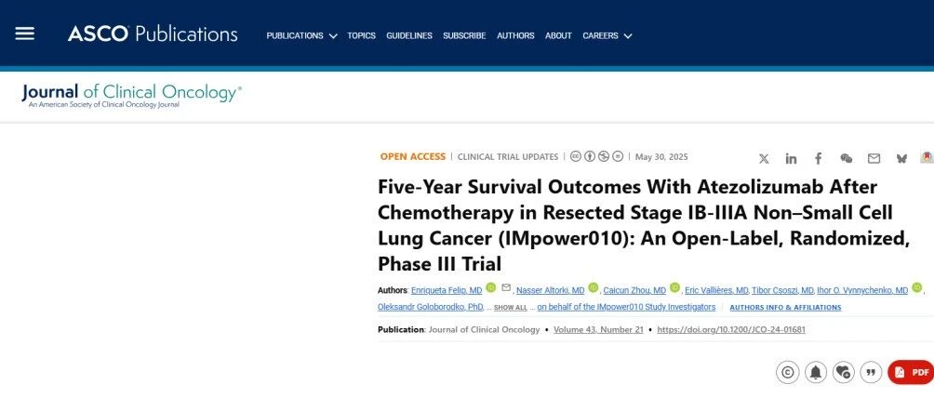Open the Topics menu item

coord(362,35)
